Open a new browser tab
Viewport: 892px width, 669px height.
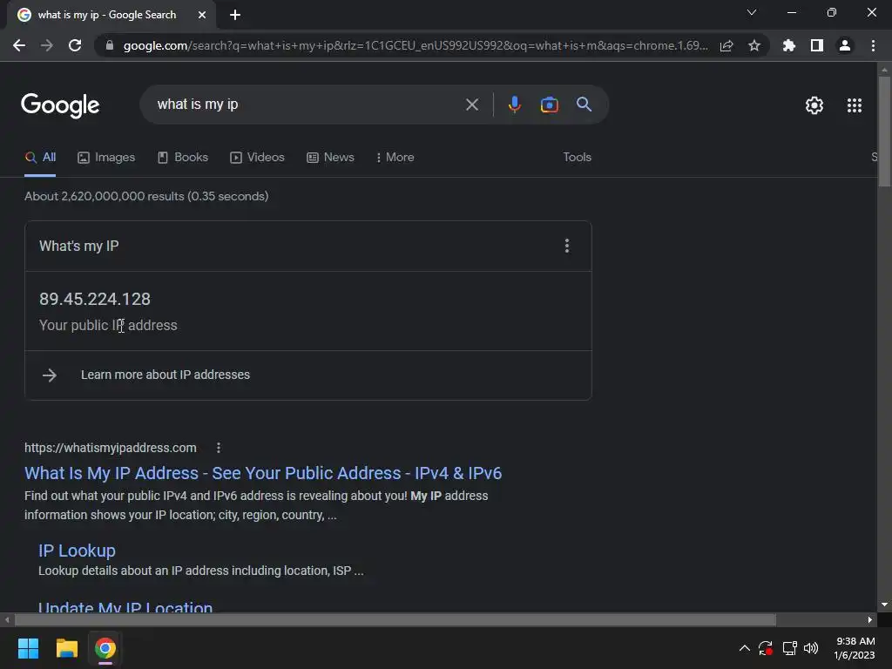(x=235, y=15)
